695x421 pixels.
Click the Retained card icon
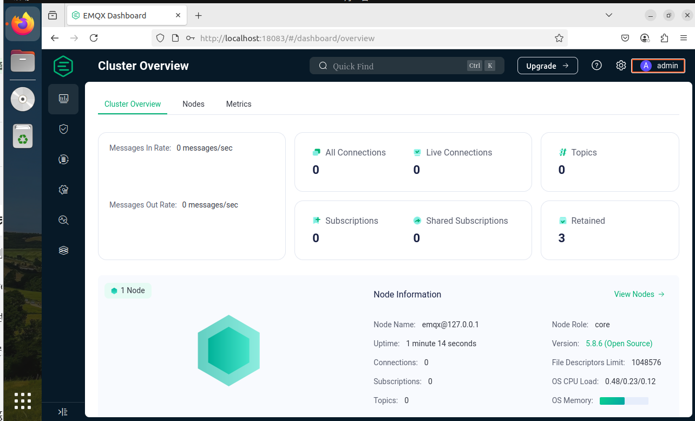(x=562, y=221)
